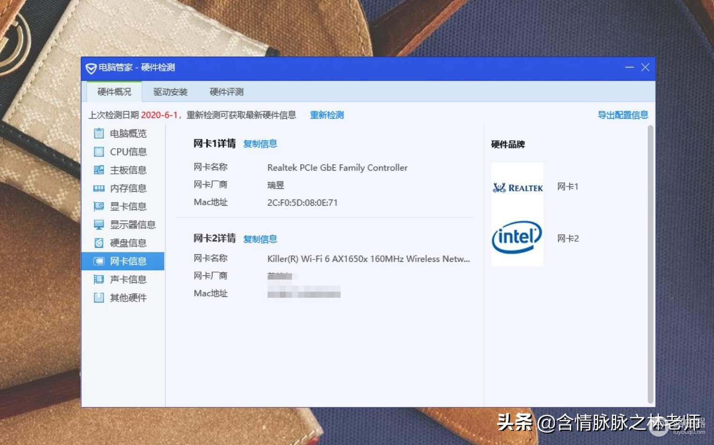Open the 硬件评测 tab
714x445 pixels.
pyautogui.click(x=226, y=92)
